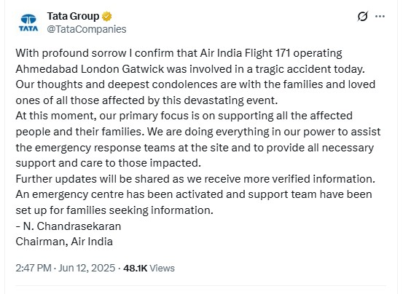Click the line about emergency response teams
The height and width of the screenshot is (294, 403).
point(195,148)
